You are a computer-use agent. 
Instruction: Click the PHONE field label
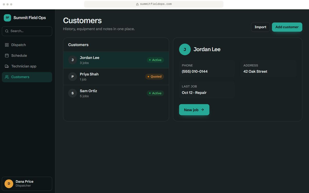pos(187,65)
